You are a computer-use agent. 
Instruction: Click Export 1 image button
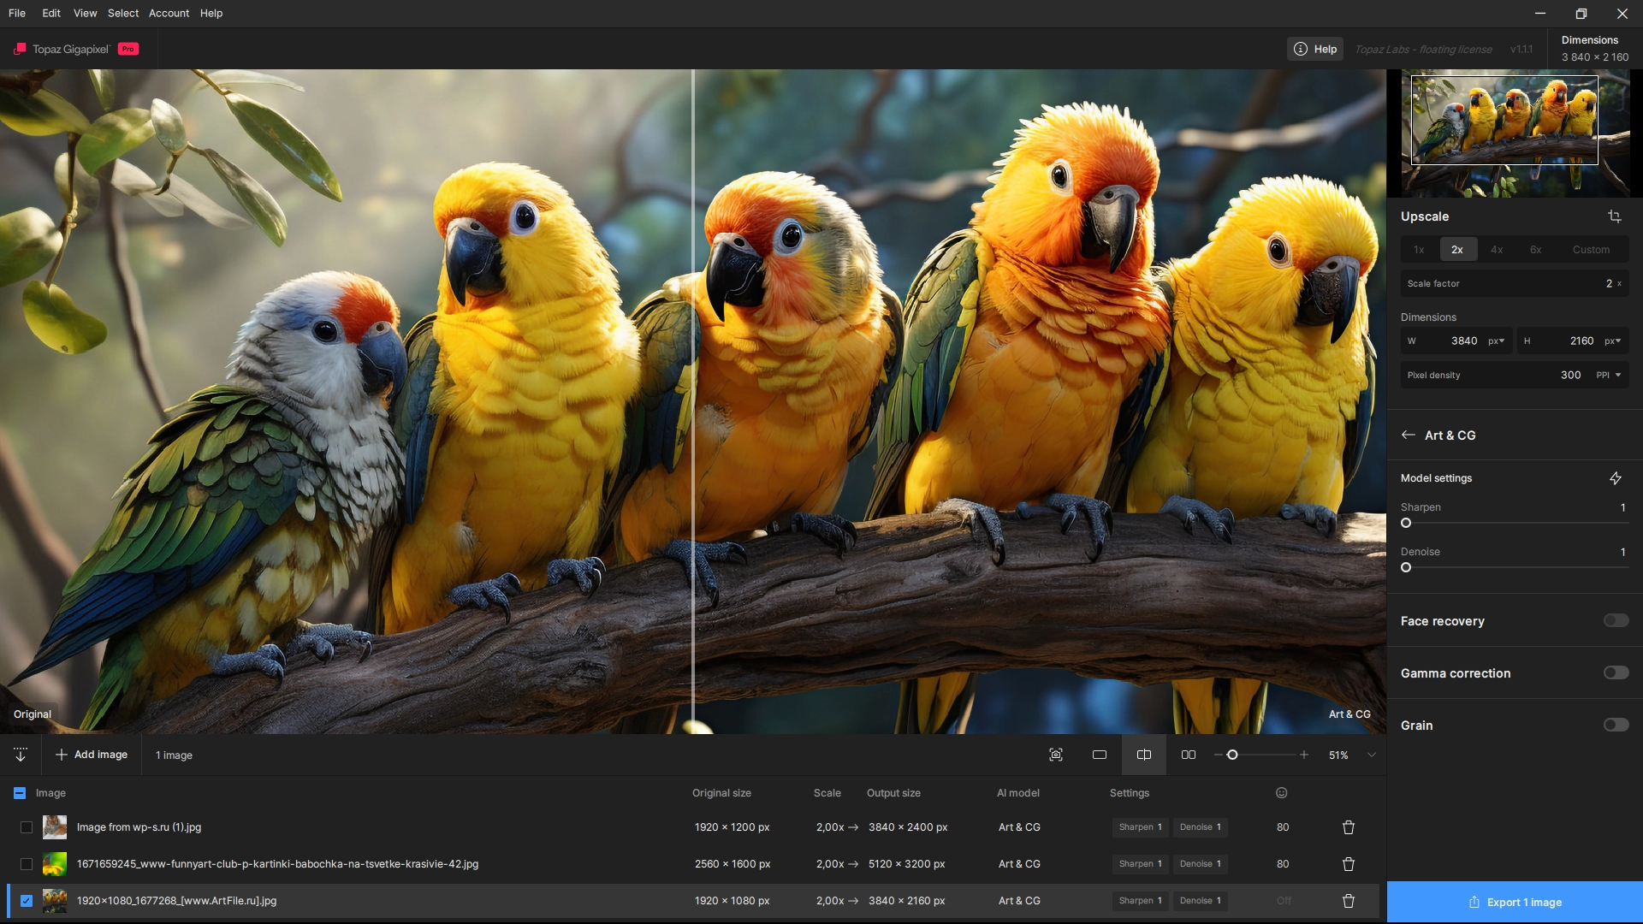pyautogui.click(x=1515, y=902)
